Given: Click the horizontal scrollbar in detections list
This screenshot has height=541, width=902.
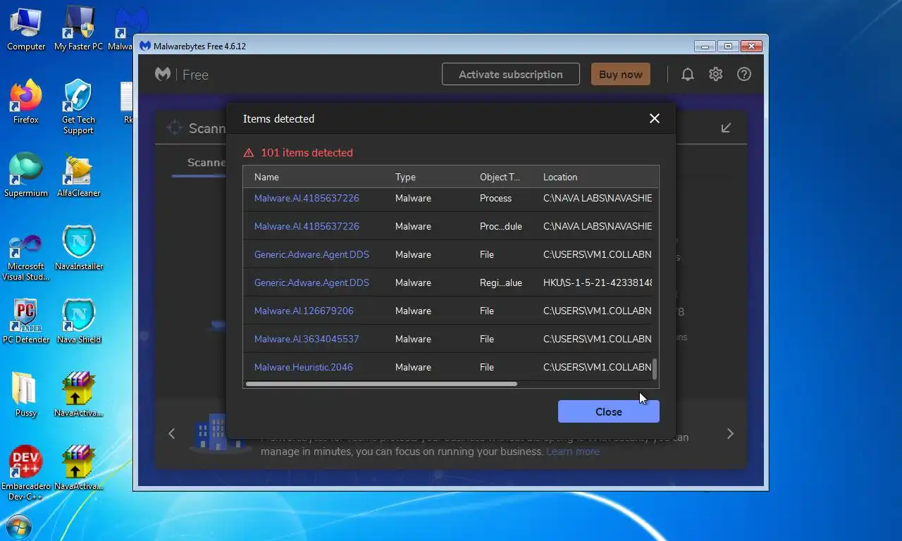Looking at the screenshot, I should point(381,384).
